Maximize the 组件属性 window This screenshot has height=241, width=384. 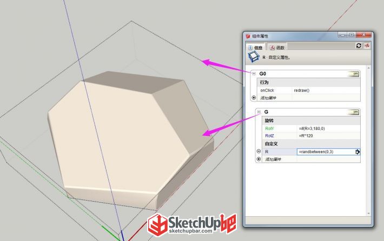point(352,35)
